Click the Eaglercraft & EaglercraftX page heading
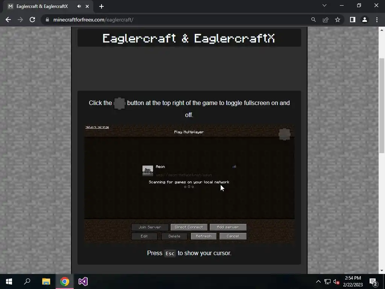385x289 pixels. click(x=189, y=38)
